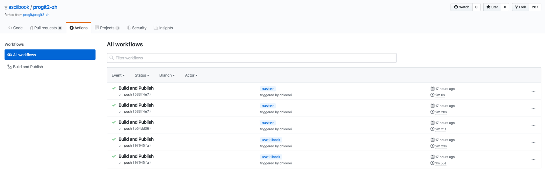Open the Build and Publish run lasting 2m 23s
The height and width of the screenshot is (172, 545).
[x=136, y=139]
